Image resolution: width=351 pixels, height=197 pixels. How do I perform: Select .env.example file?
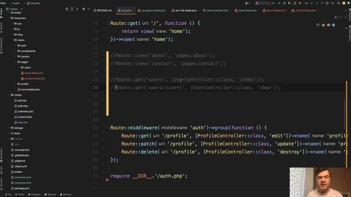(x=20, y=150)
